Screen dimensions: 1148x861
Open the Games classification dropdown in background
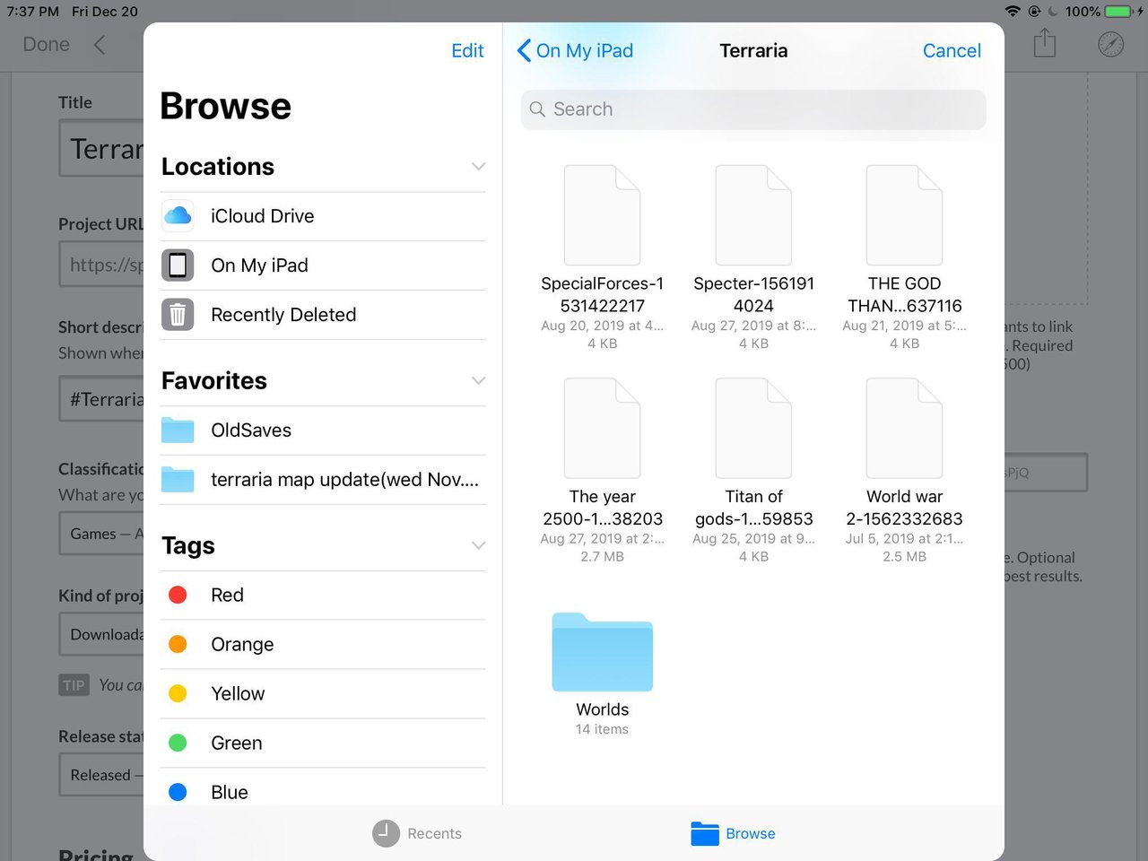[101, 534]
